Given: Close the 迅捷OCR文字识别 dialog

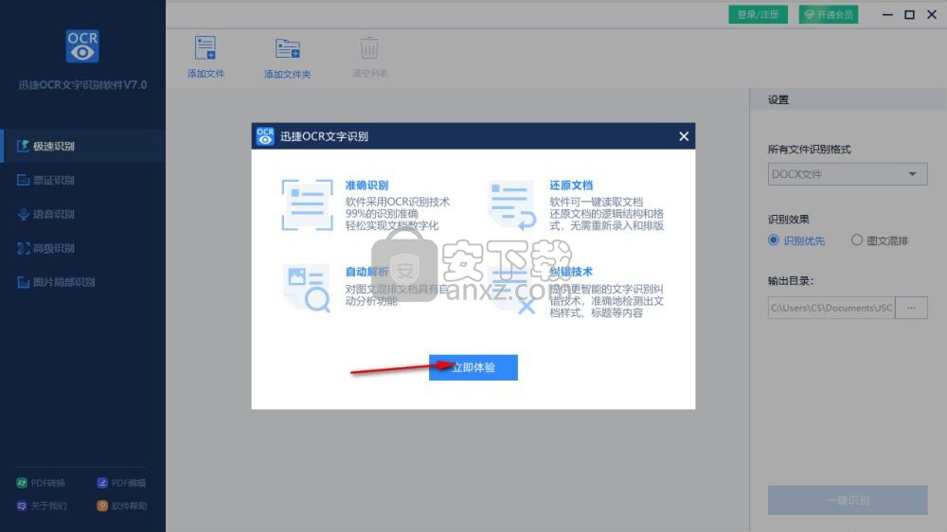Looking at the screenshot, I should coord(683,136).
